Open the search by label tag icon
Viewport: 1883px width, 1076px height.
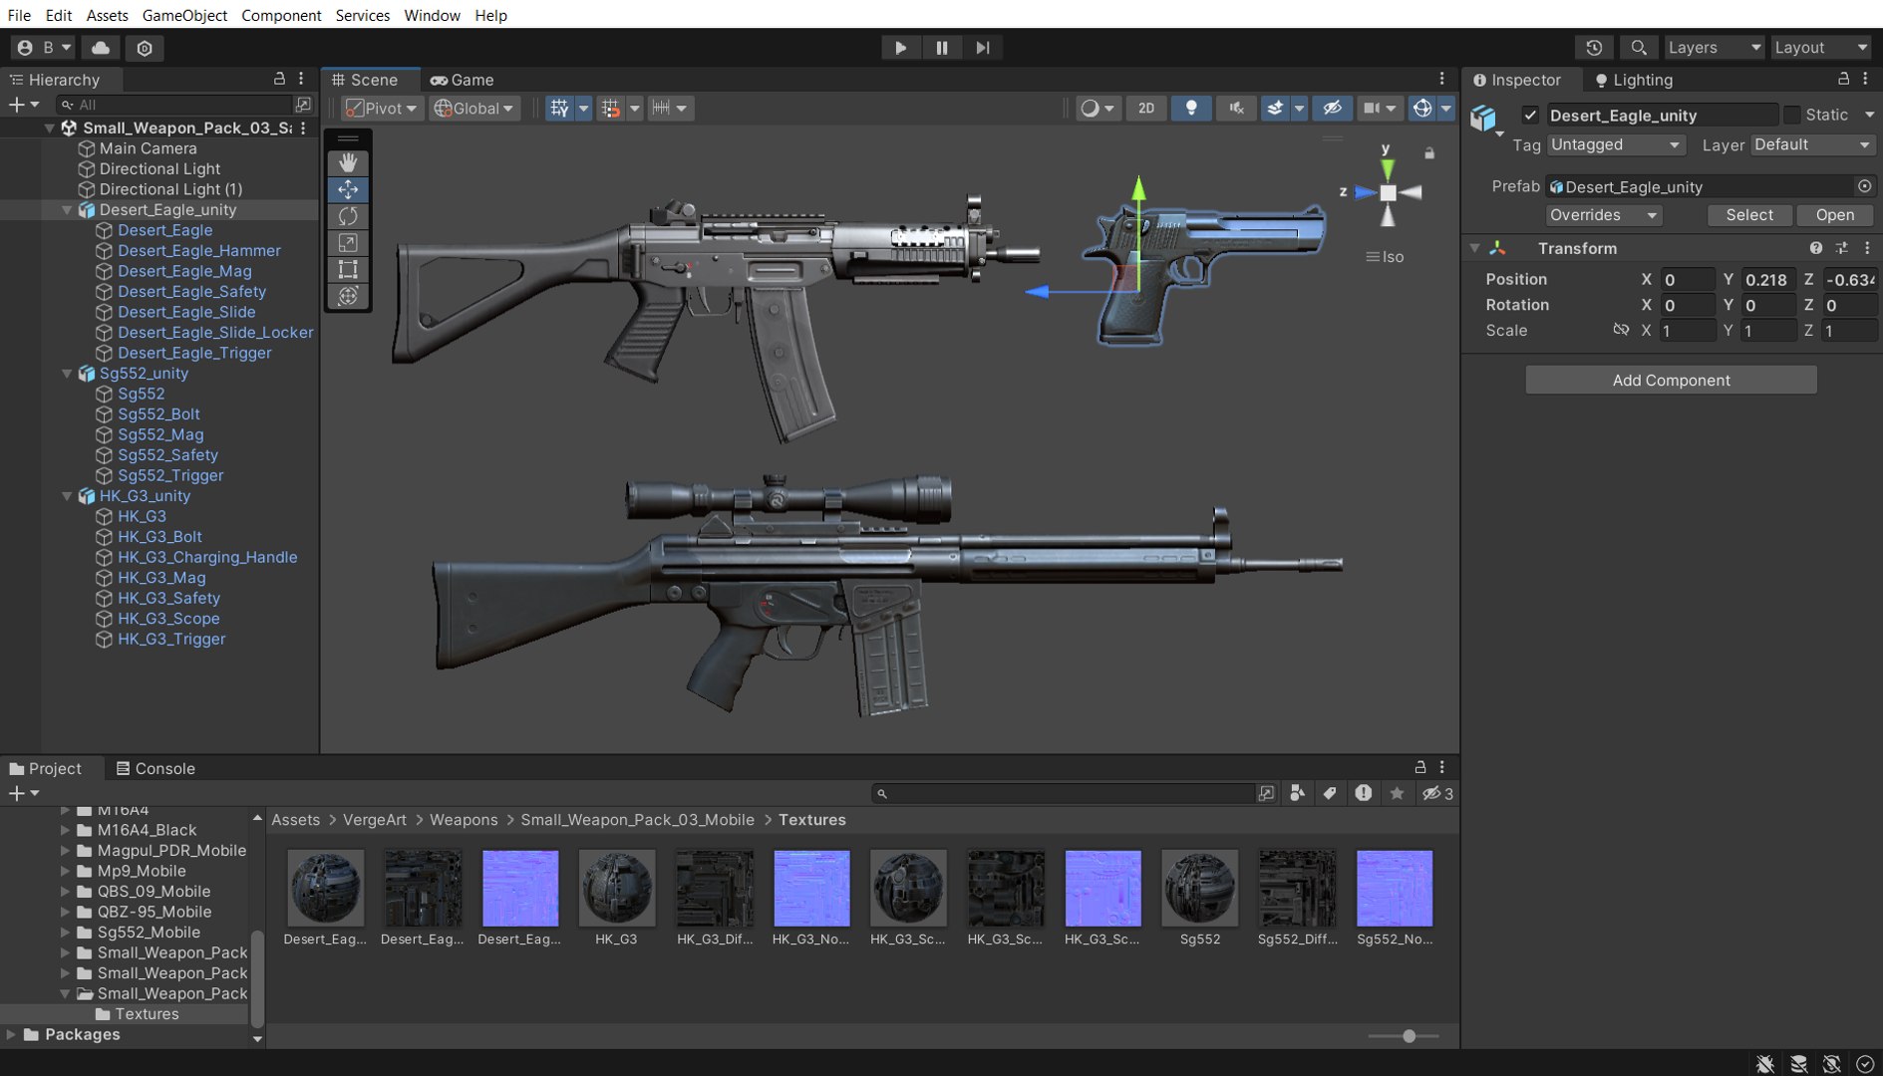tap(1330, 793)
